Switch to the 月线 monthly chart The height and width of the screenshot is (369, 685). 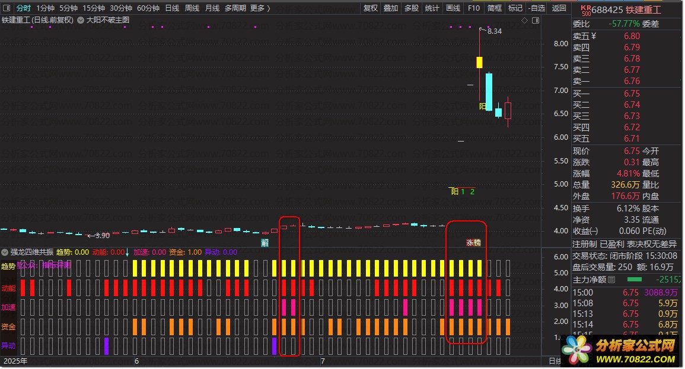pos(212,8)
